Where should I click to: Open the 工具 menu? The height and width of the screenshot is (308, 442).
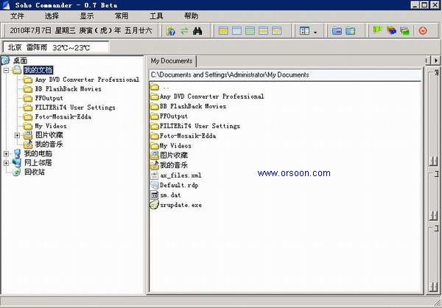[x=156, y=15]
